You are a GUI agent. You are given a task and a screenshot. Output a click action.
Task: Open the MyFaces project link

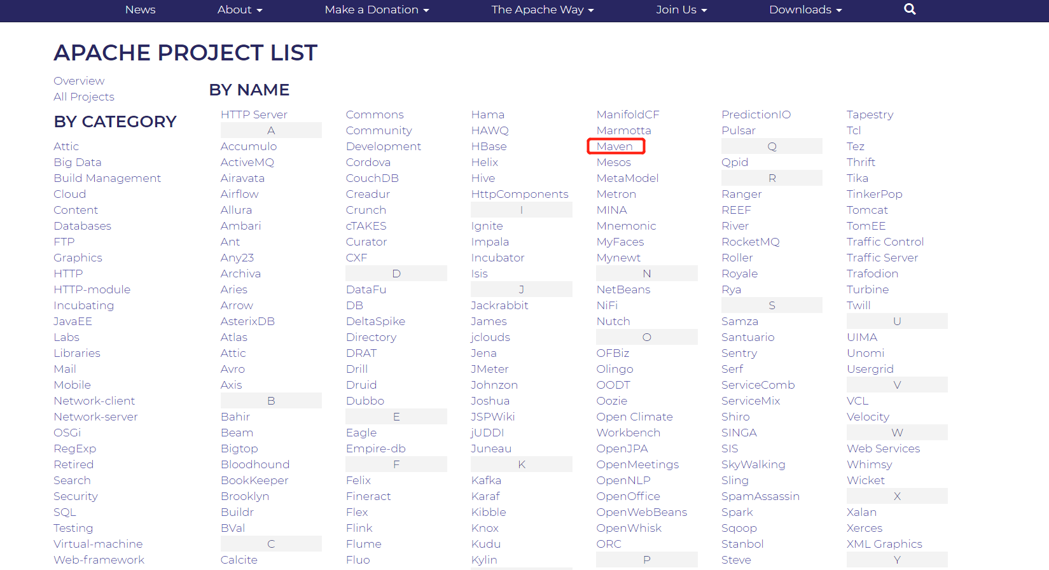[620, 242]
